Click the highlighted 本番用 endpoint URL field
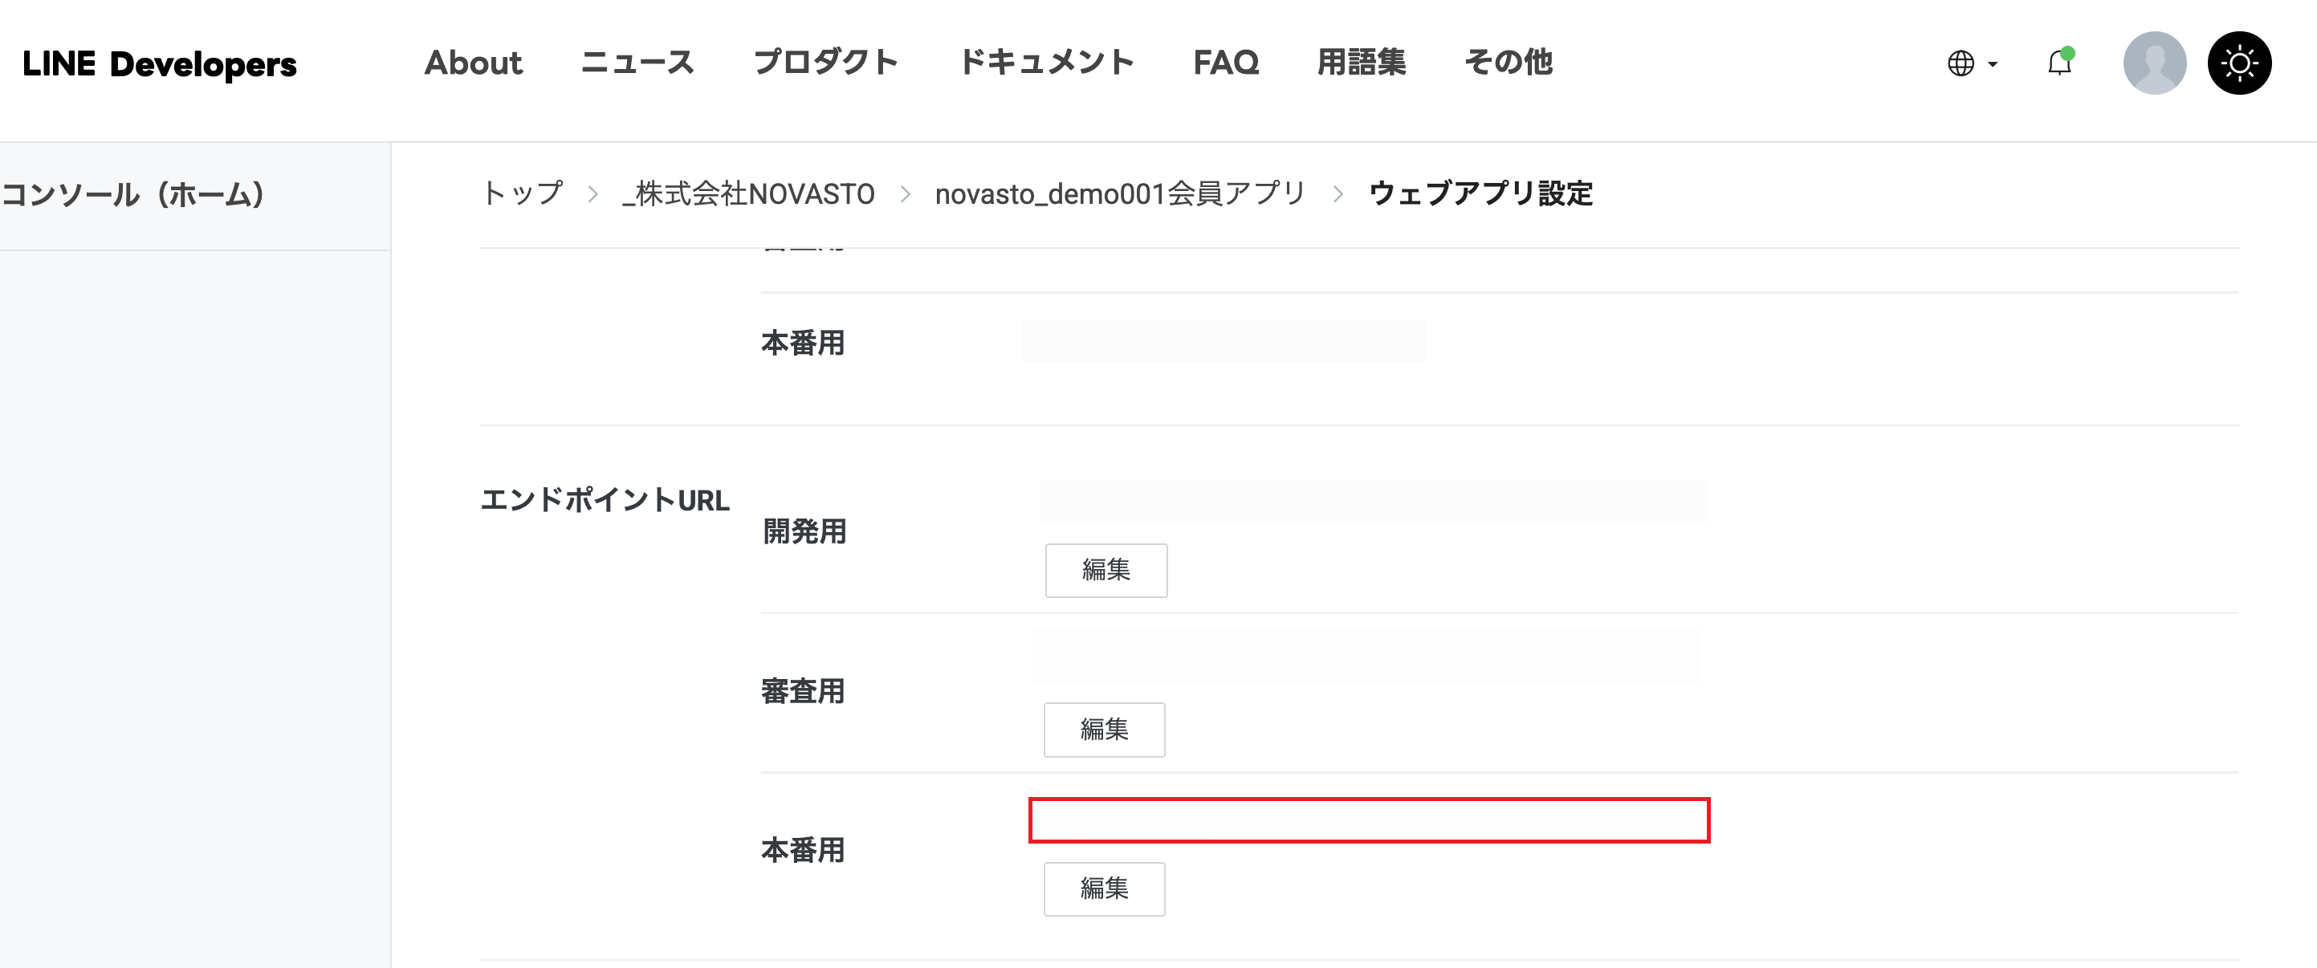 pos(1368,820)
